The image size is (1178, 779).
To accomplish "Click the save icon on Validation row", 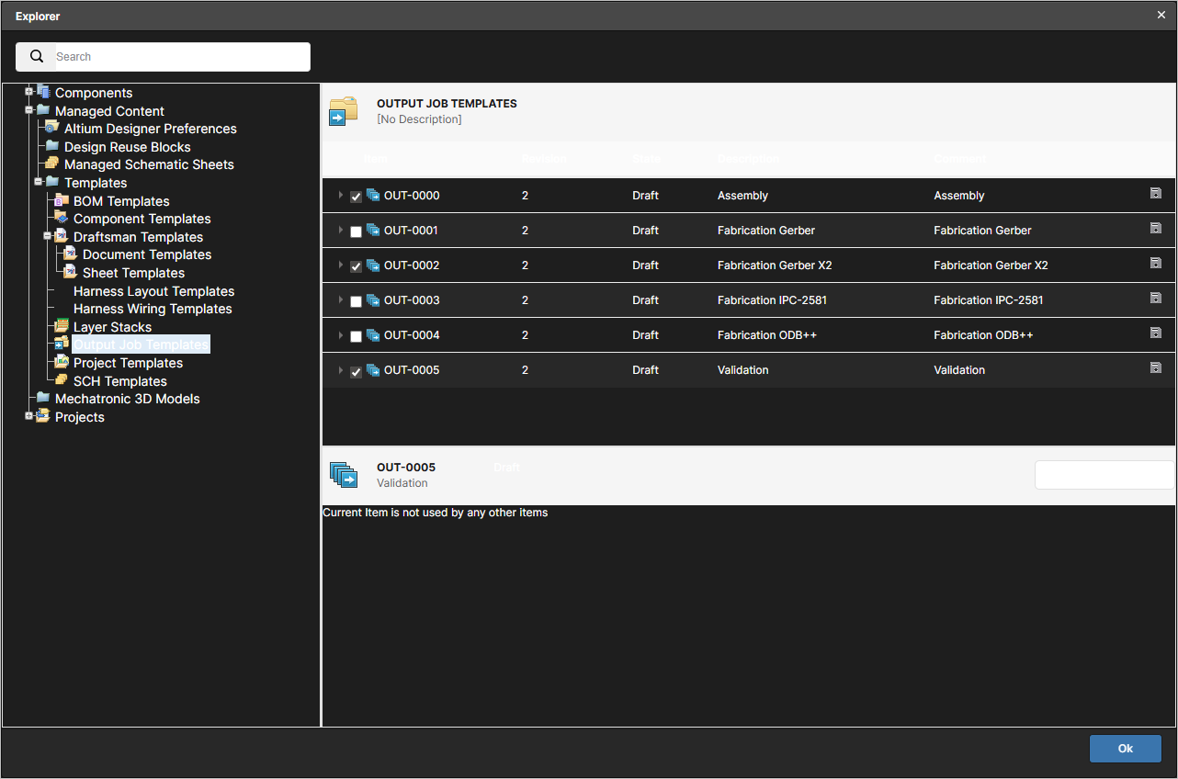I will click(x=1156, y=367).
